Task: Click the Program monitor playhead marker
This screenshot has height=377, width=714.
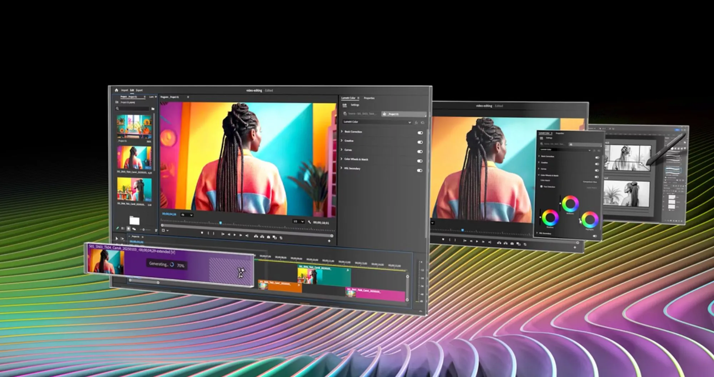Action: click(220, 223)
